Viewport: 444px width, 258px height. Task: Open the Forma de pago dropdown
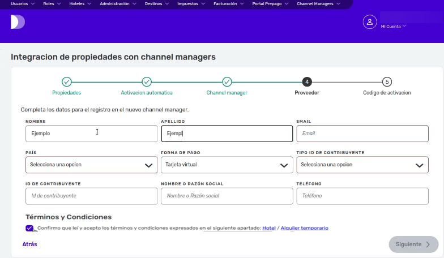(x=227, y=165)
